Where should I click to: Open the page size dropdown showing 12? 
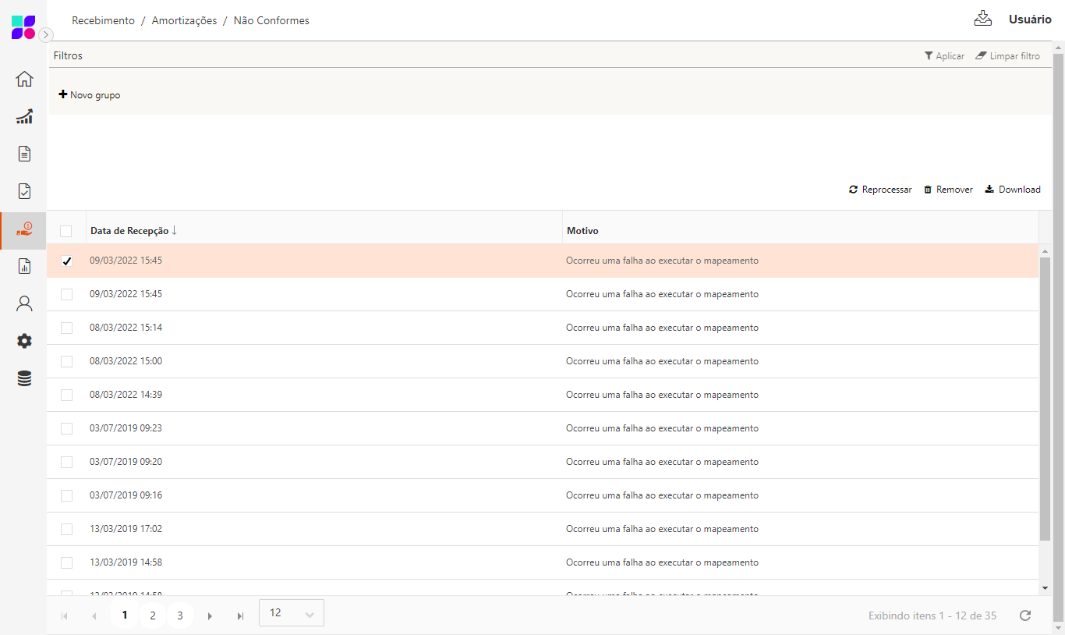click(x=291, y=613)
